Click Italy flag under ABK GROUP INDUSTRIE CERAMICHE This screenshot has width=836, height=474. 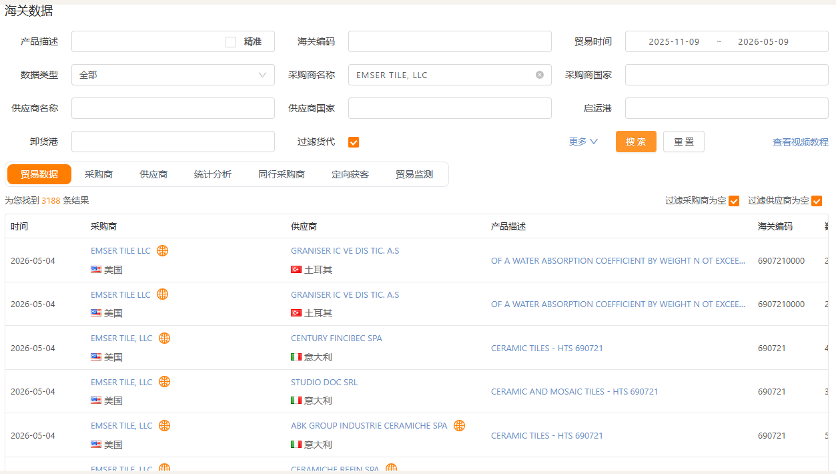point(296,445)
